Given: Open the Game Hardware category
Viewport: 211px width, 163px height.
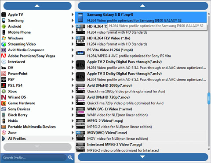Looking at the screenshot, I should tap(37, 103).
